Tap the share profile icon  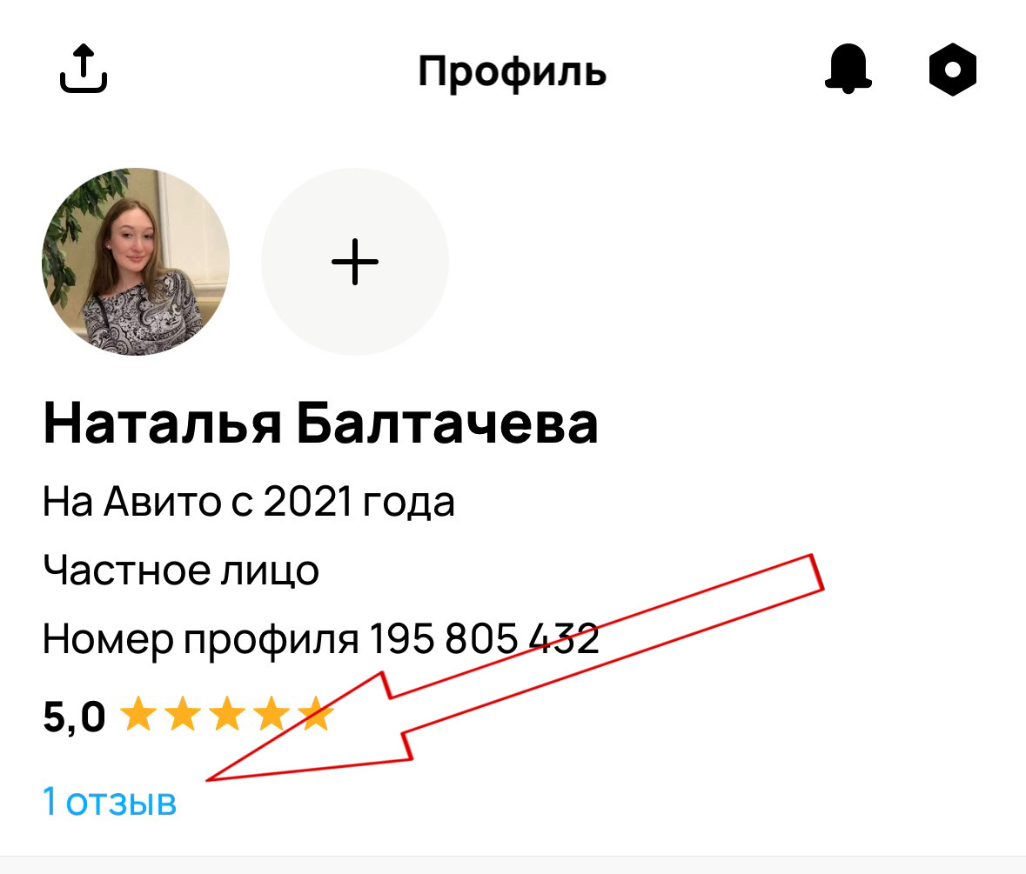[83, 69]
